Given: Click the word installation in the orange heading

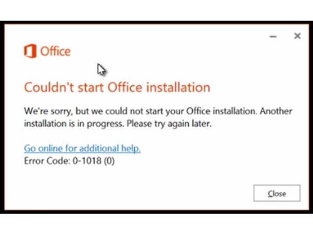Looking at the screenshot, I should (x=178, y=87).
